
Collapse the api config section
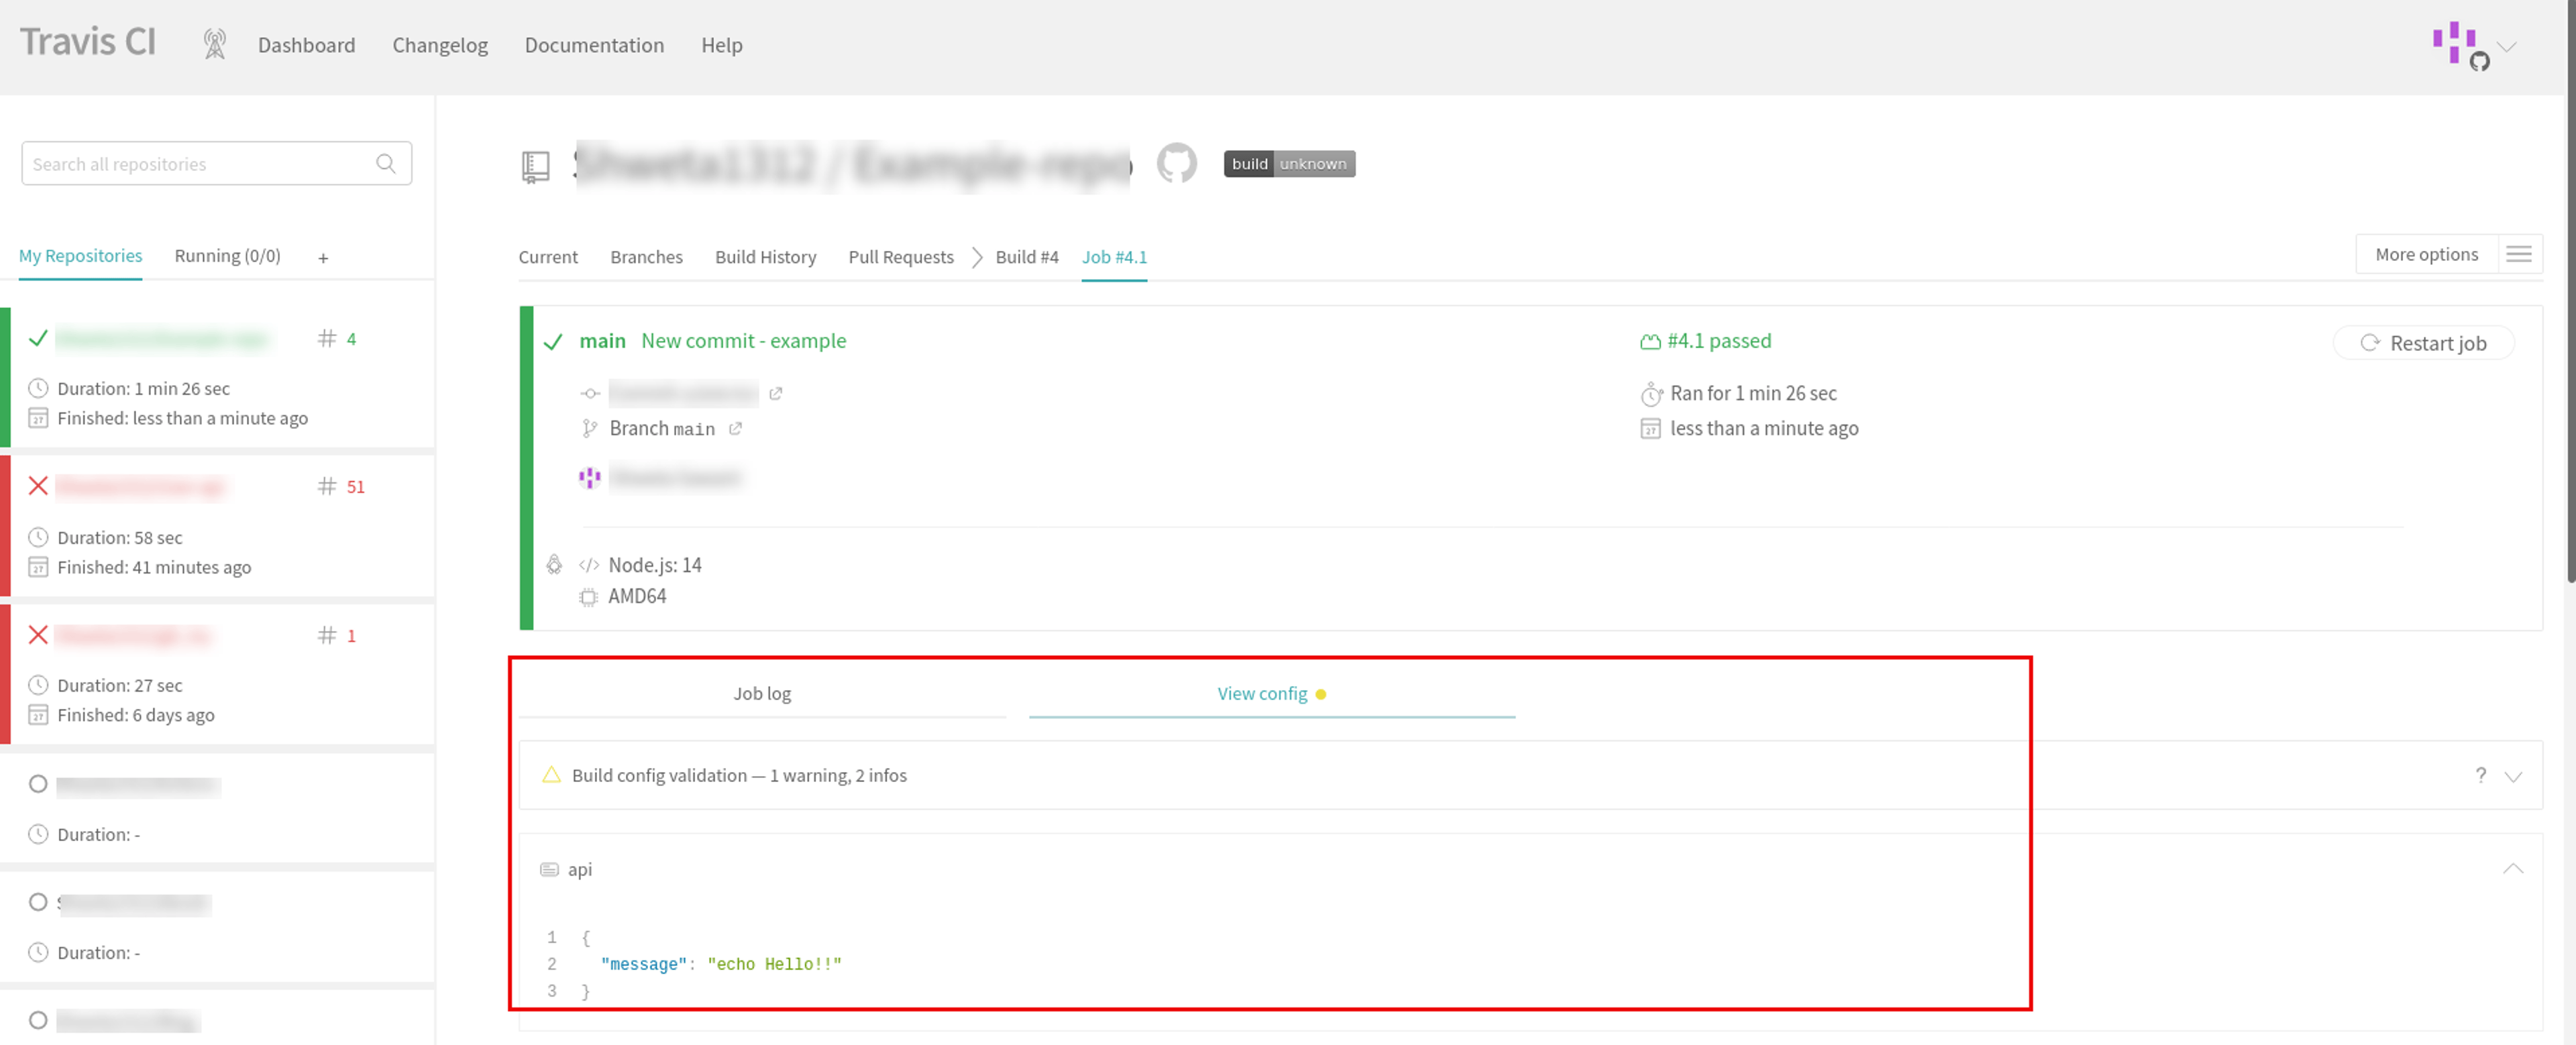[2513, 869]
